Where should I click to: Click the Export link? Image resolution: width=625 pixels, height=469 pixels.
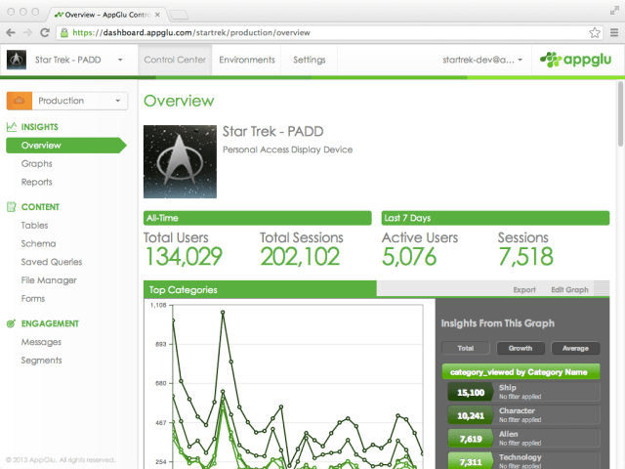tap(524, 290)
